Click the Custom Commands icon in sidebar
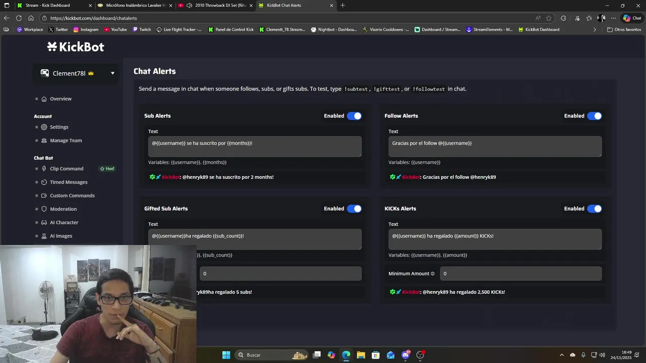 (x=44, y=196)
